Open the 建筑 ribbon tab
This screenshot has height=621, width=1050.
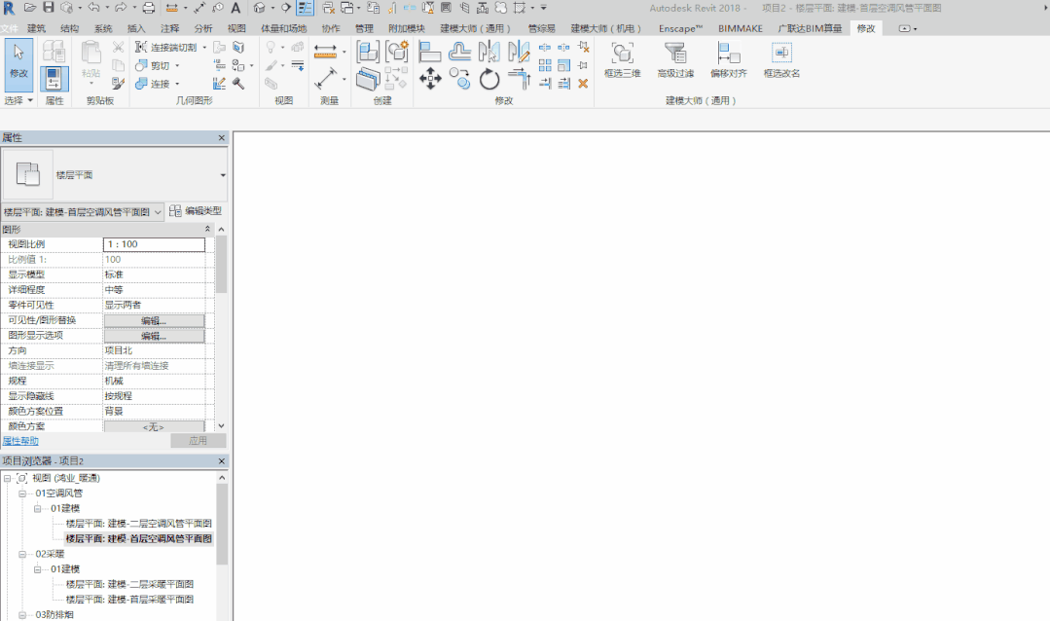click(x=36, y=28)
